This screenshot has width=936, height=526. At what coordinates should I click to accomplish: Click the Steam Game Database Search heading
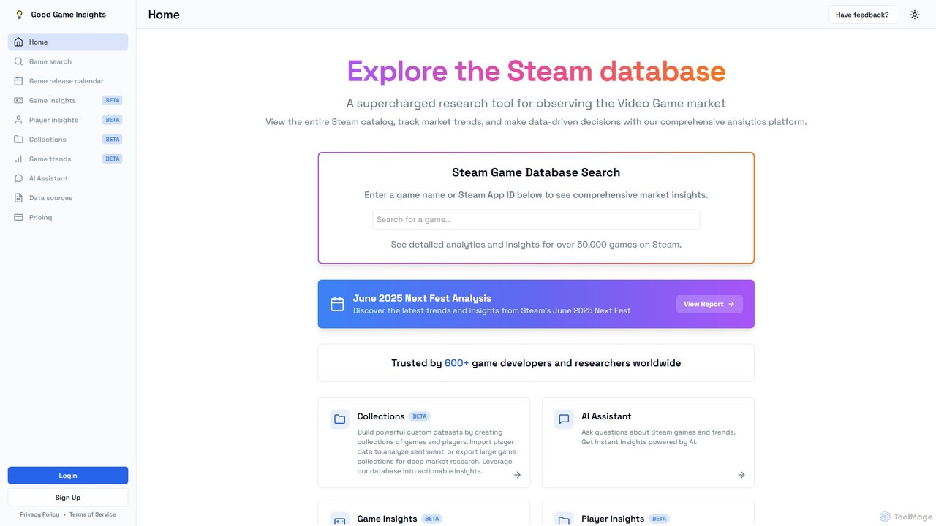pyautogui.click(x=536, y=172)
